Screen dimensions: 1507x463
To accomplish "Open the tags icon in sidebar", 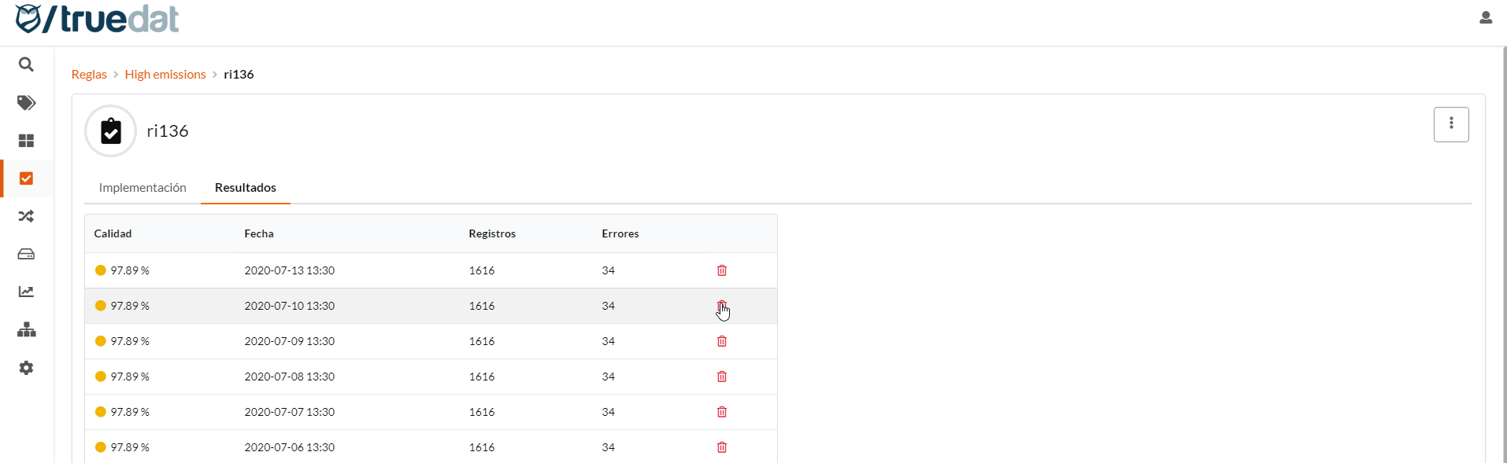I will [26, 103].
